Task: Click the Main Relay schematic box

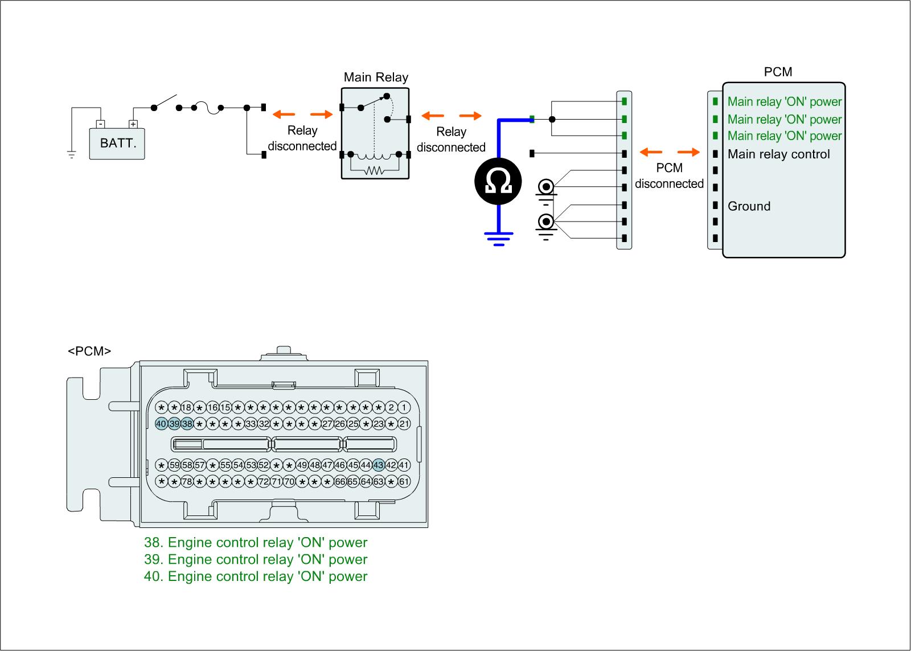Action: [376, 133]
